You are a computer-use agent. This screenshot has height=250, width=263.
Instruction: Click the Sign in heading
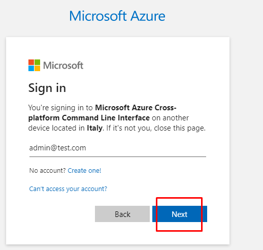coord(47,88)
